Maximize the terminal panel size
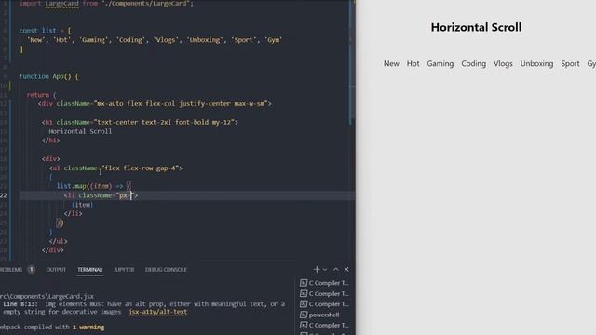 tap(335, 269)
